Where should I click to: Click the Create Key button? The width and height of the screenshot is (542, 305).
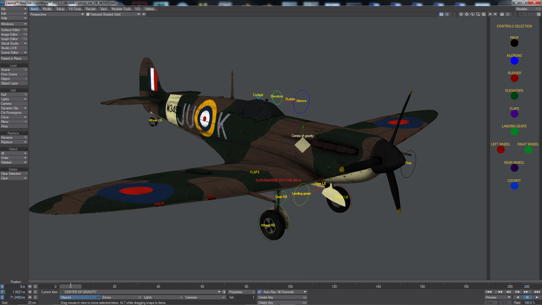click(282, 297)
